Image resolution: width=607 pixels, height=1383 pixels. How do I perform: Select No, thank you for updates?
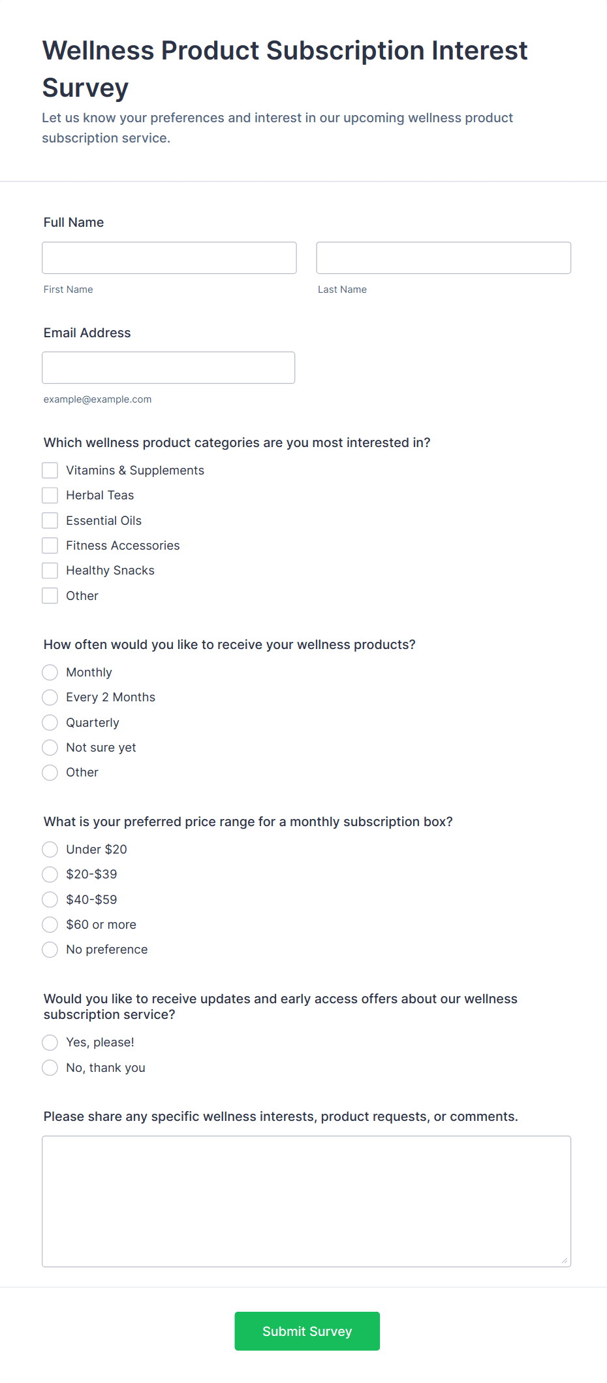[50, 1067]
